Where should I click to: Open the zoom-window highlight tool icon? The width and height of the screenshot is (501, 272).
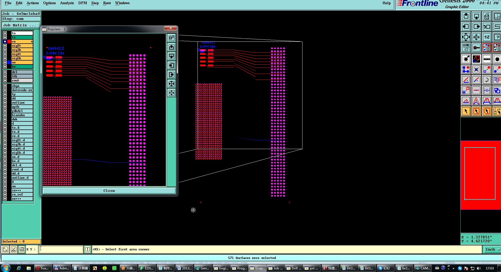(x=476, y=59)
